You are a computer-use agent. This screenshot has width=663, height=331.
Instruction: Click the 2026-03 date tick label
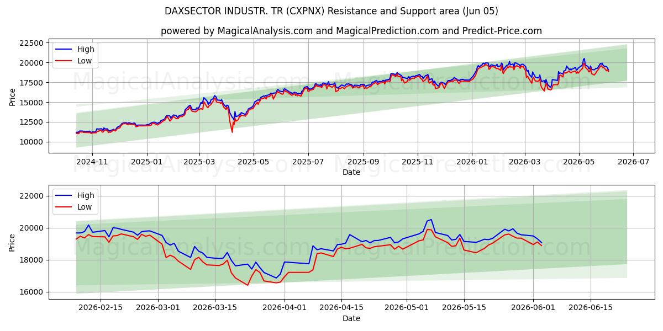(x=525, y=163)
